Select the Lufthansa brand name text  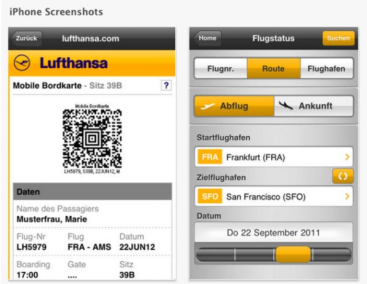coord(73,63)
